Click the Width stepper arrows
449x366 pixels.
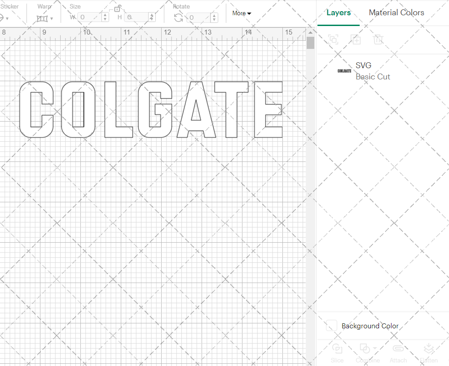point(105,17)
